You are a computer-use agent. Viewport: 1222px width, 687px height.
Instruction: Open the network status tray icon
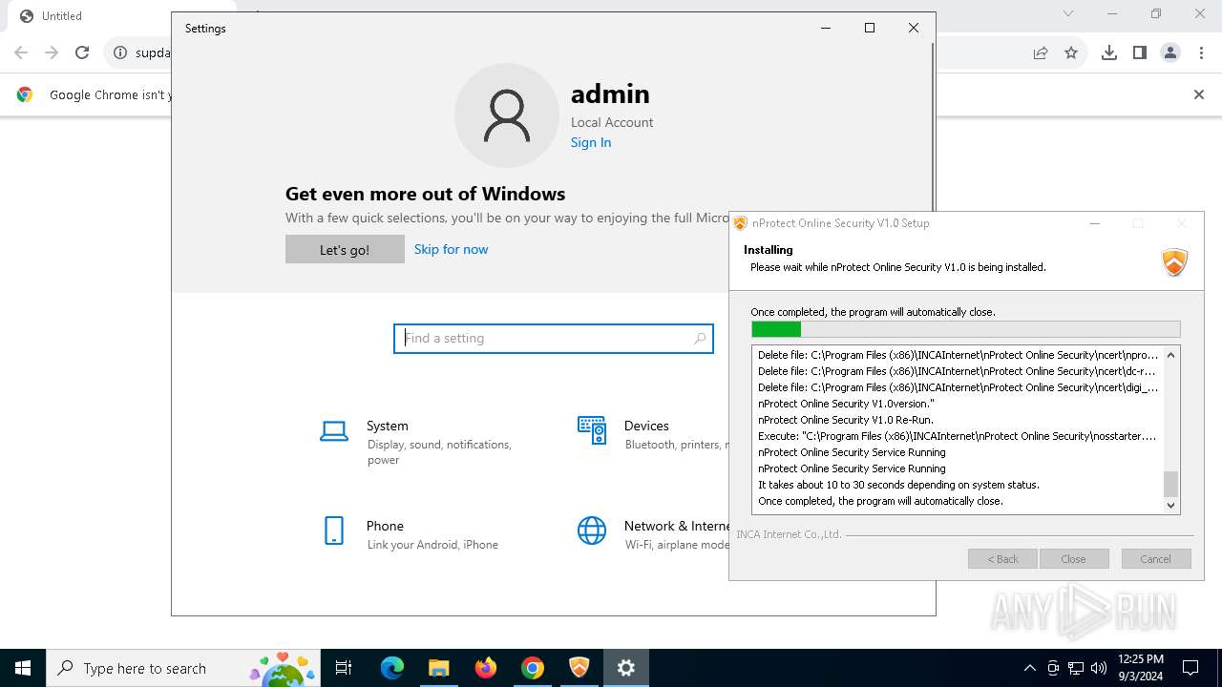coord(1076,668)
